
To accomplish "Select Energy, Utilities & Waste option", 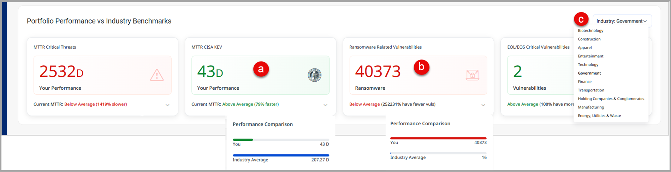I will 599,116.
